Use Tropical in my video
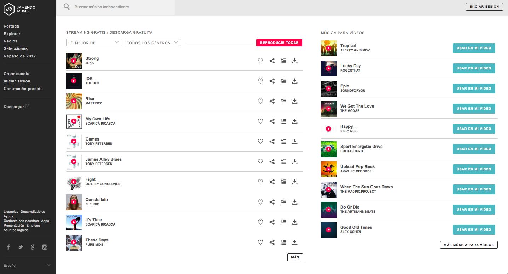Viewport: 508px width, 274px height. point(474,48)
